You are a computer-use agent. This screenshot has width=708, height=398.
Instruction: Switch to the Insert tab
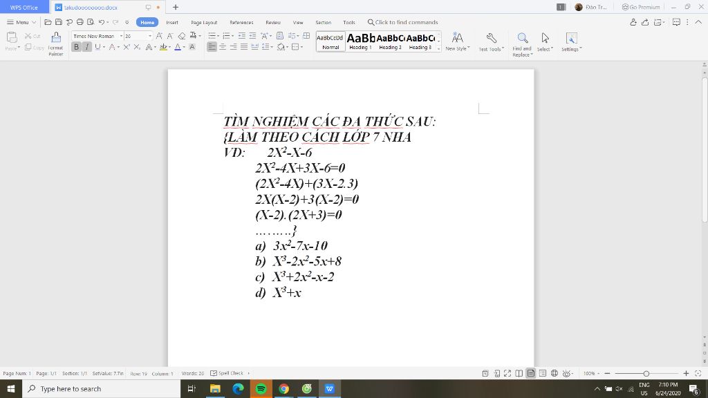172,22
